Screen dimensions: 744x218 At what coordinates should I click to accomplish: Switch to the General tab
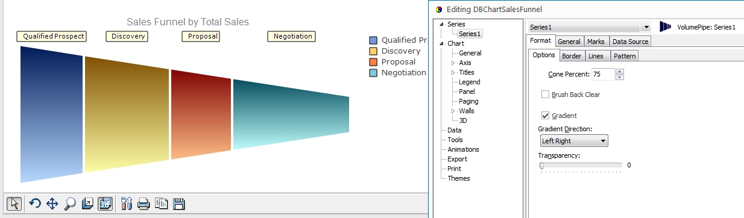click(x=569, y=42)
